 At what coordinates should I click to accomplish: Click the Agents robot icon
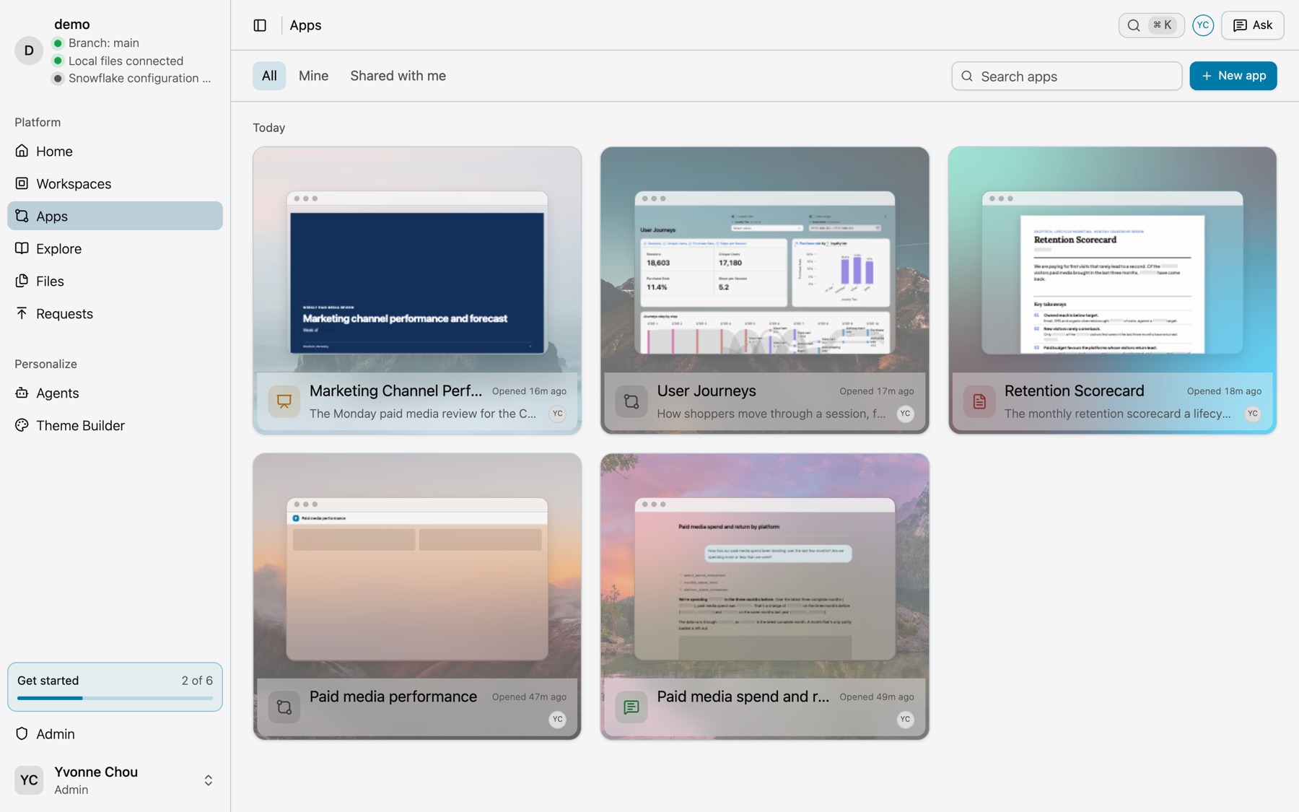[22, 393]
